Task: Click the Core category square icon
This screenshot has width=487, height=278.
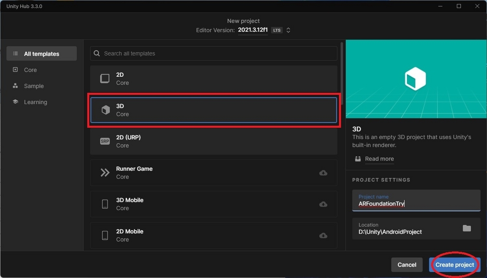Action: [15, 70]
